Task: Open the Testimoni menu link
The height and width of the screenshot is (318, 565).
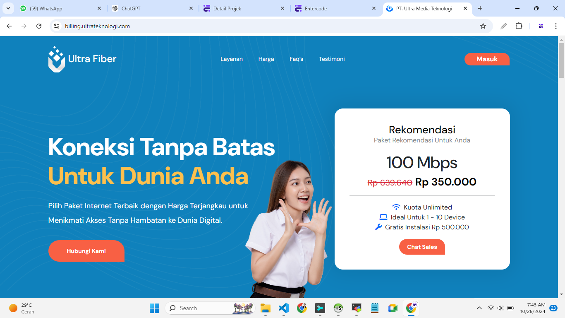Action: tap(332, 59)
